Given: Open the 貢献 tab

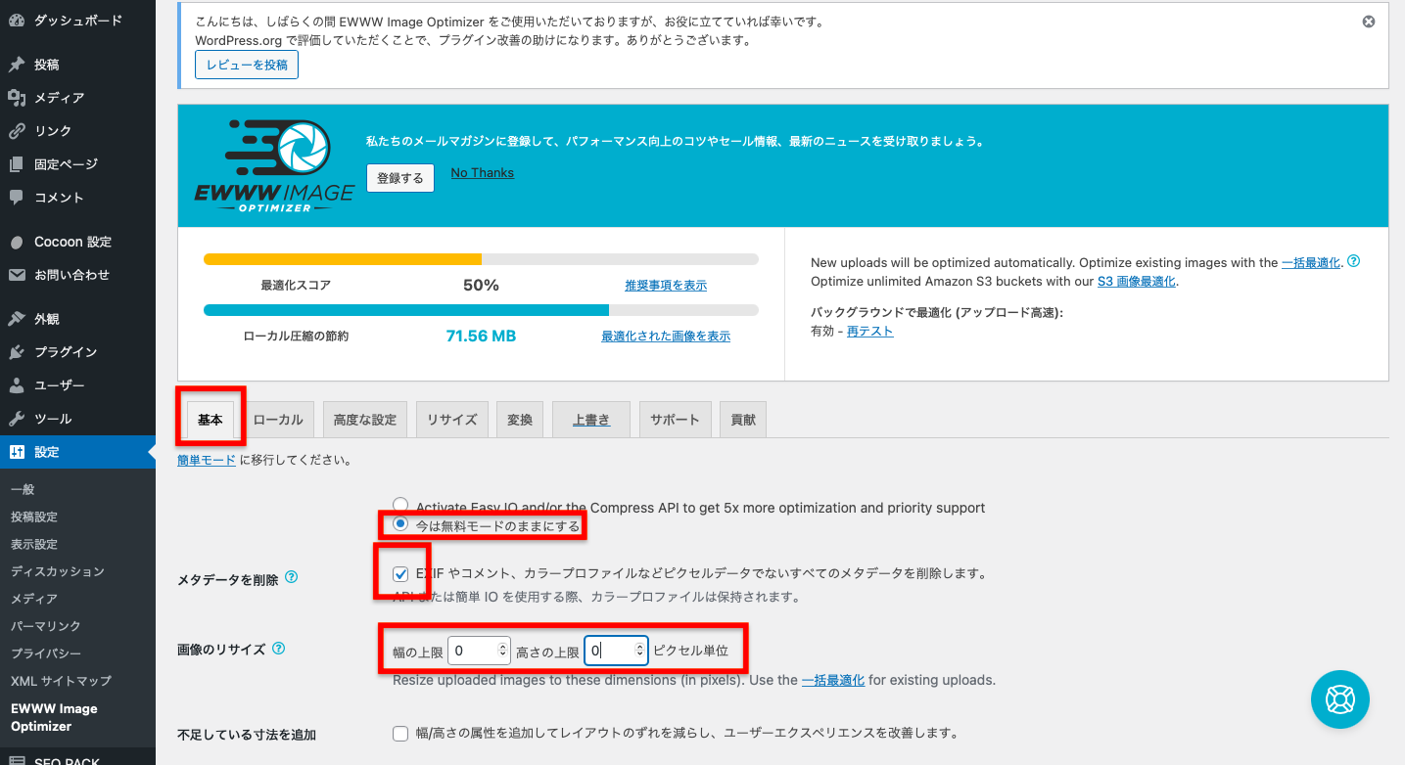Looking at the screenshot, I should coord(743,420).
